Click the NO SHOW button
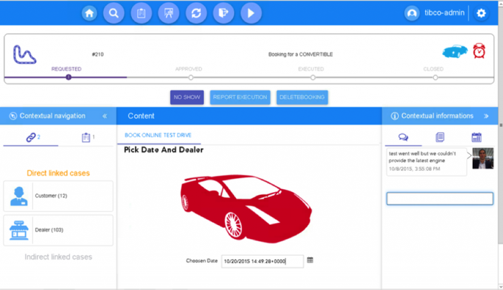This screenshot has height=290, width=503. click(187, 97)
